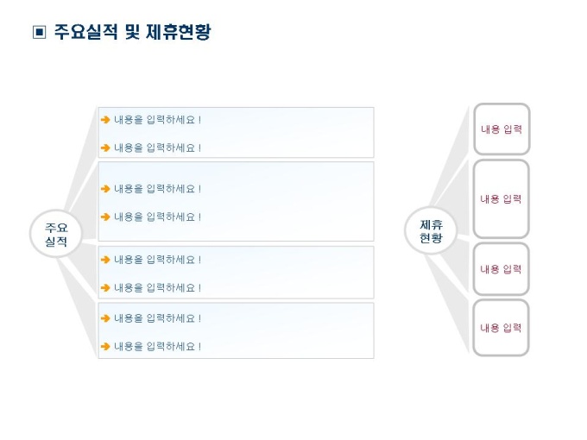Screen dimensions: 587x440
Task: Click the second "내용을 입력하세요 !" line in the second box
Action: tap(157, 217)
